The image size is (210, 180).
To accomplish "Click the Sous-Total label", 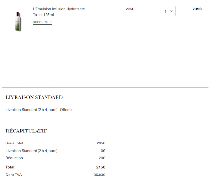I will 14,143.
